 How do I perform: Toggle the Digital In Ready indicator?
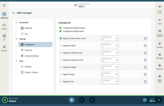click(61, 74)
